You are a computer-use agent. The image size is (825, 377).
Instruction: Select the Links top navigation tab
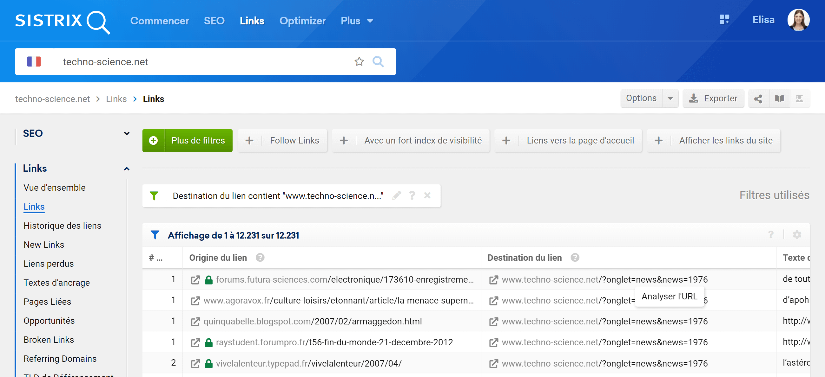(252, 21)
